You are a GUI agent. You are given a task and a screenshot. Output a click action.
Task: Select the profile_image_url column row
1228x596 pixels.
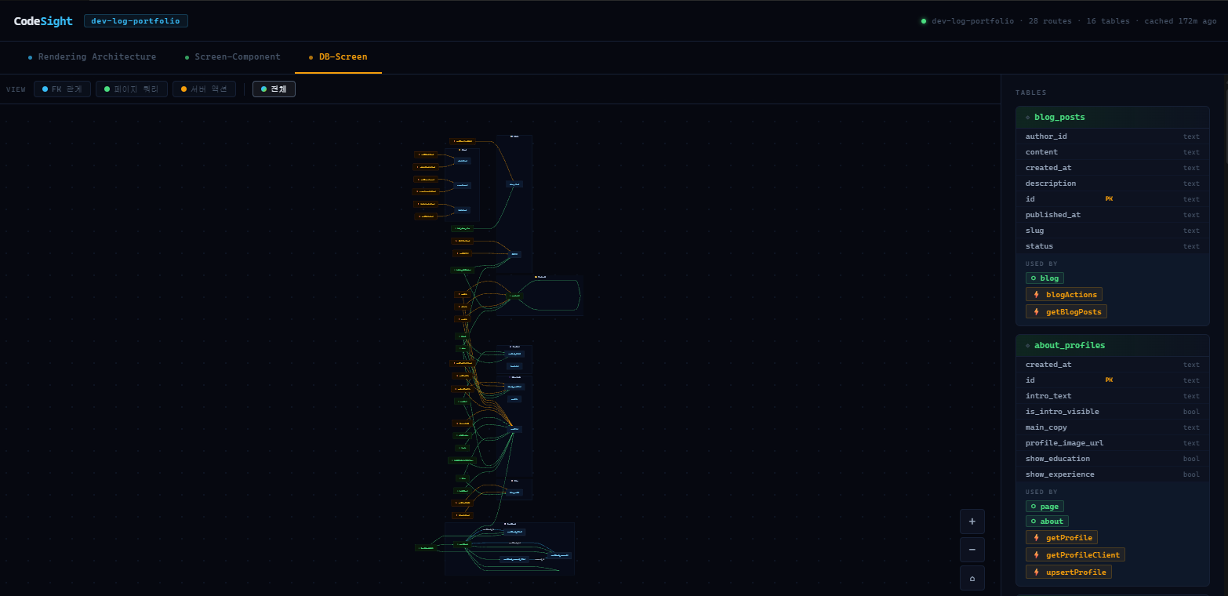(x=1113, y=443)
